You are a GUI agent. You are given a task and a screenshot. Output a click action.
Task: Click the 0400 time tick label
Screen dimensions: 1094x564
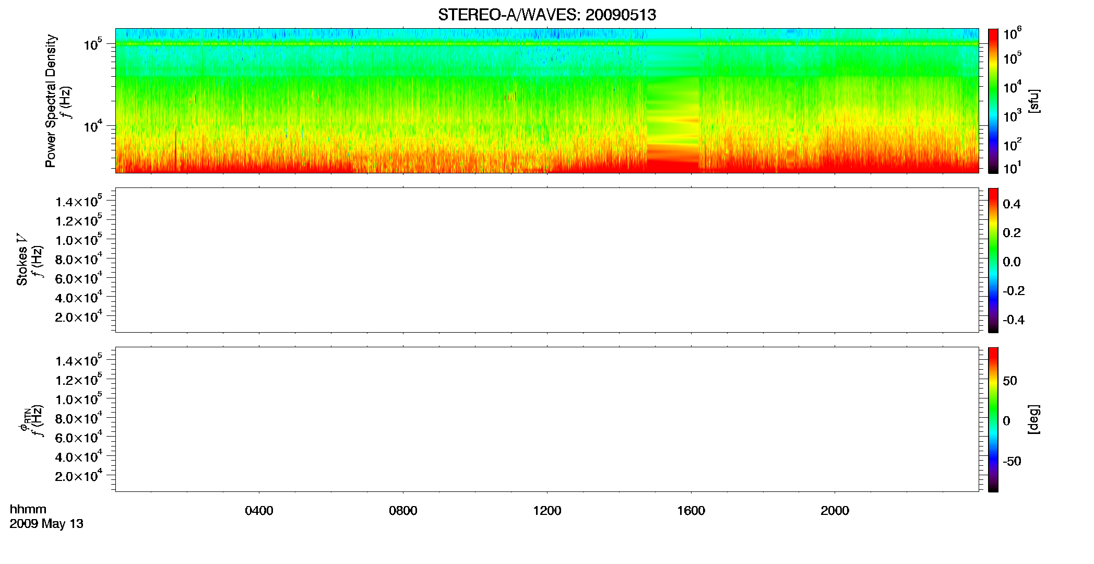pos(259,511)
